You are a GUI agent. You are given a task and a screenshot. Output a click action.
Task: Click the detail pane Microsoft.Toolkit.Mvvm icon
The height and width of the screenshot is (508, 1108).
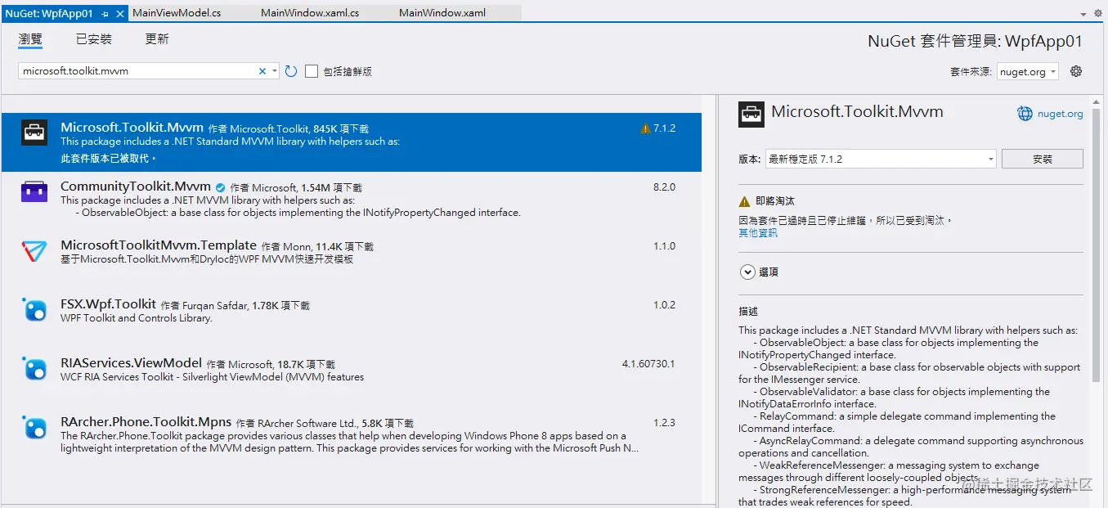[x=751, y=114]
